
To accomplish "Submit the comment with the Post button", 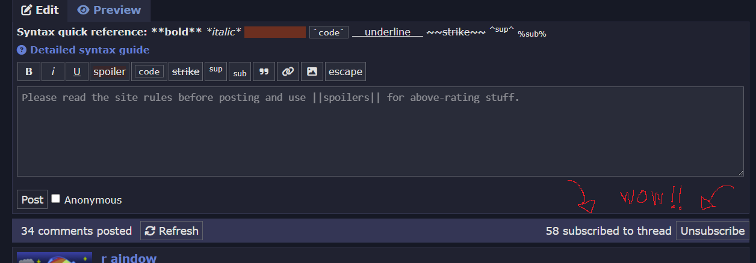I will (32, 200).
